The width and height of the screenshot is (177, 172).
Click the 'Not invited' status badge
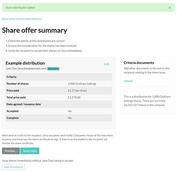click(x=53, y=69)
